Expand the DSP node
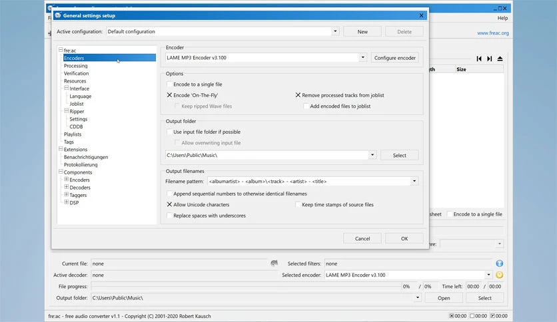 (x=67, y=202)
